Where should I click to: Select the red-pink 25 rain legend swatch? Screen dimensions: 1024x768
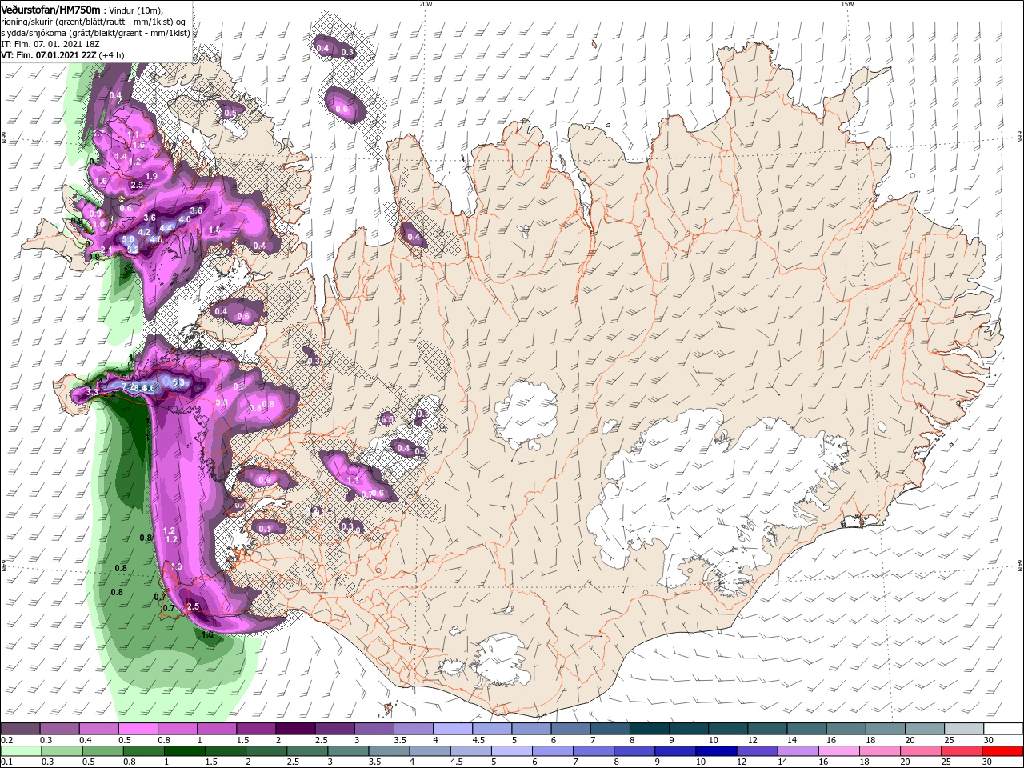[962, 753]
